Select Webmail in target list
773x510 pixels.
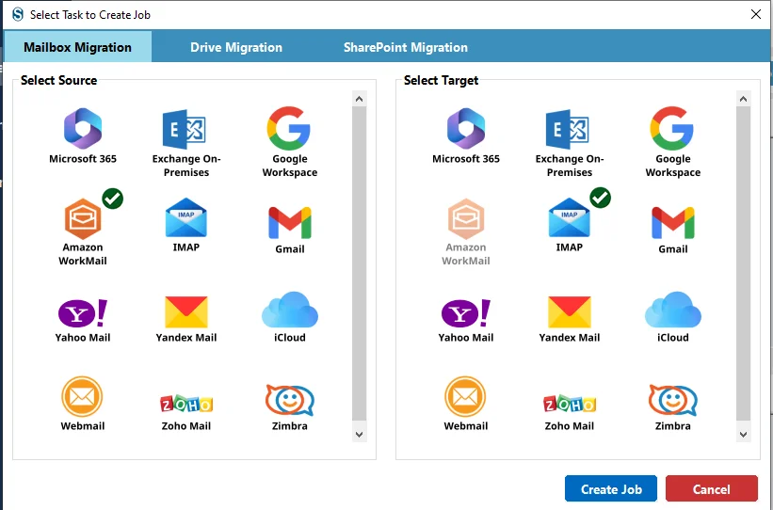[466, 404]
